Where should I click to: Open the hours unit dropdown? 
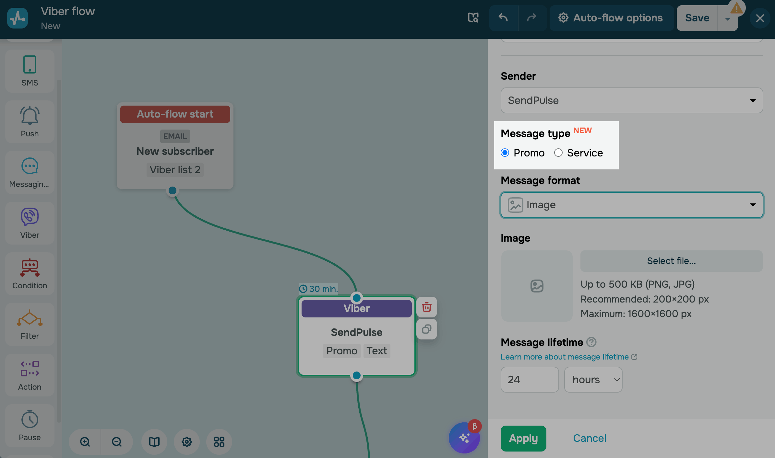[593, 379]
